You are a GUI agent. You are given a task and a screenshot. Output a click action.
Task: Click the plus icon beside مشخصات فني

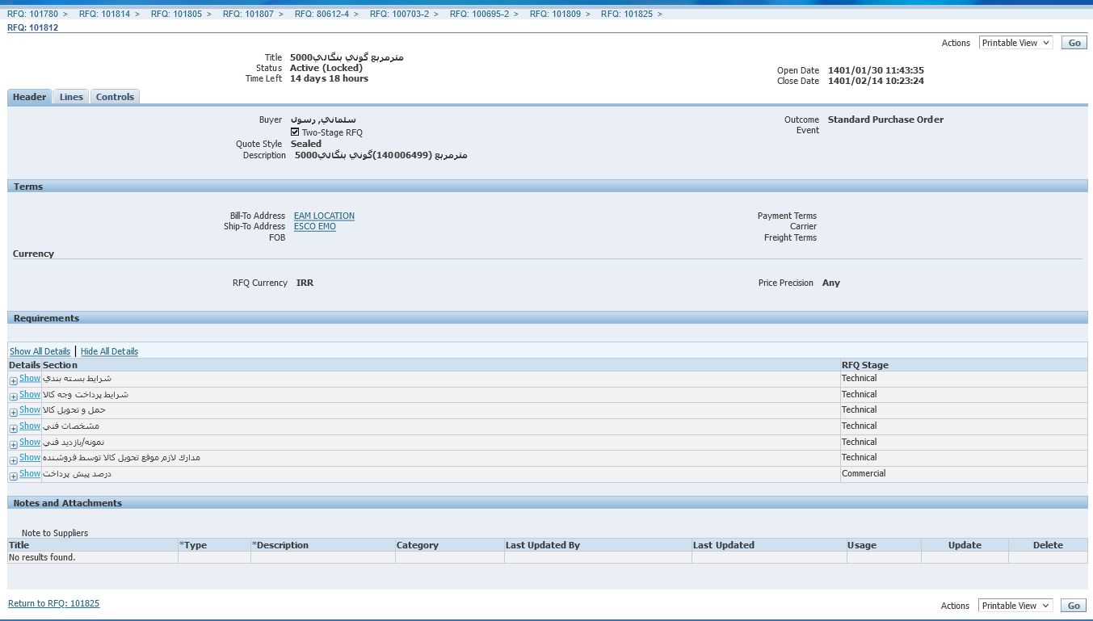(13, 429)
